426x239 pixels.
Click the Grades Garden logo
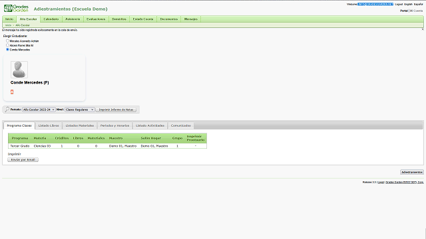pos(16,8)
